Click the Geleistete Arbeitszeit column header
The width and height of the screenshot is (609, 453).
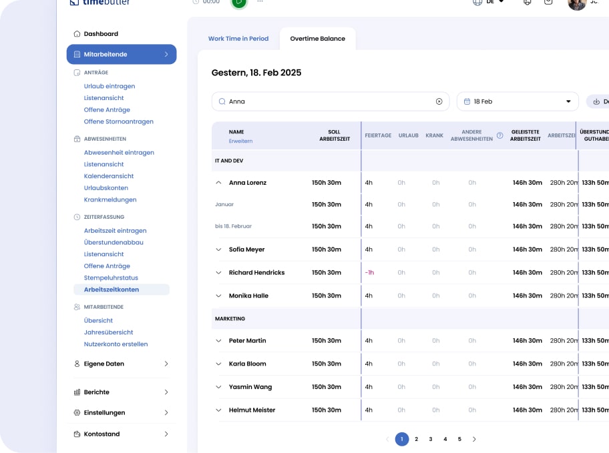tap(526, 135)
